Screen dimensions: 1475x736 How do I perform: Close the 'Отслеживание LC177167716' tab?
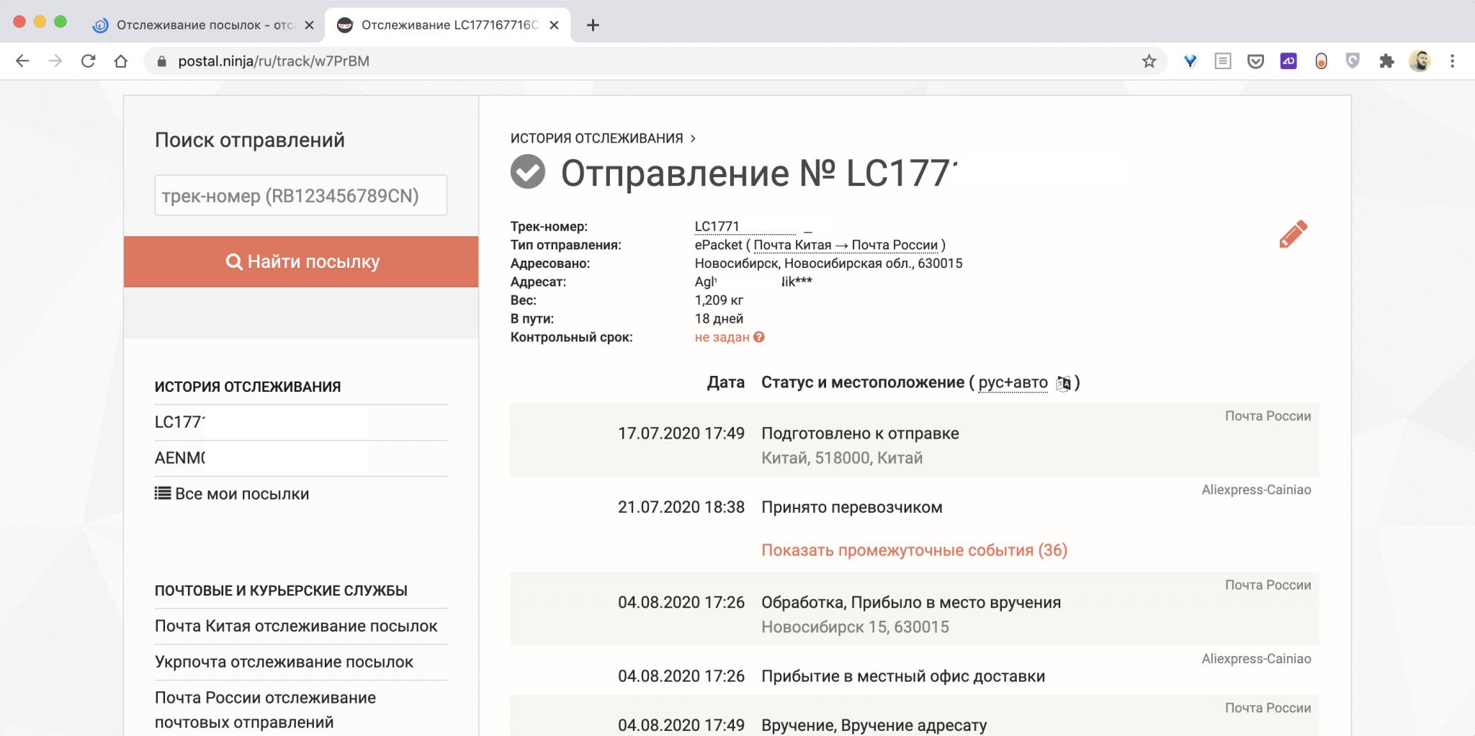554,25
